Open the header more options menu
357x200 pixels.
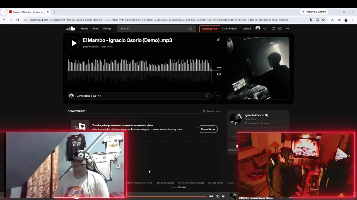point(287,29)
